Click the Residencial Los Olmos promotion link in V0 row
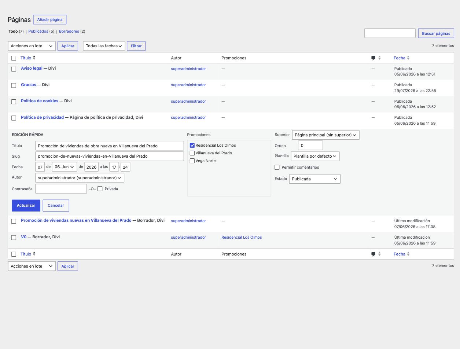 (x=242, y=237)
